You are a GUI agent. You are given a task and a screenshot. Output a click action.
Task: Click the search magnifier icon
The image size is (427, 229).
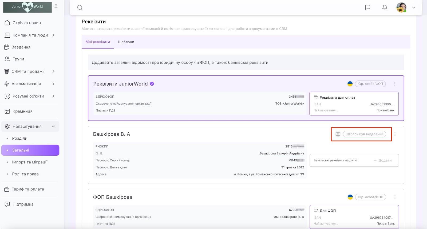pos(80,7)
